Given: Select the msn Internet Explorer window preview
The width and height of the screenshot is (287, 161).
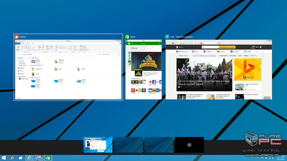Looking at the screenshot, I should pyautogui.click(x=219, y=70).
